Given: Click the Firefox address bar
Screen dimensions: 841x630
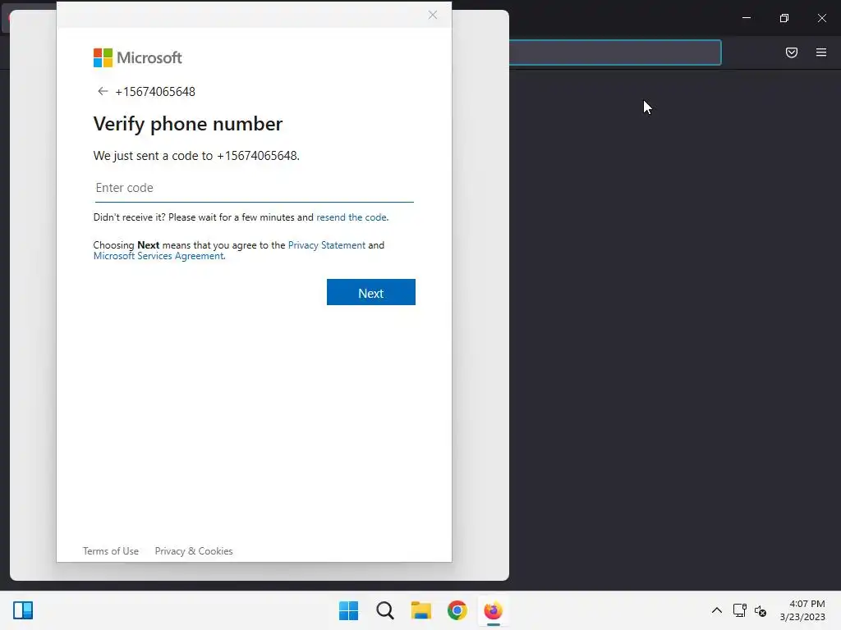Looking at the screenshot, I should coord(614,52).
